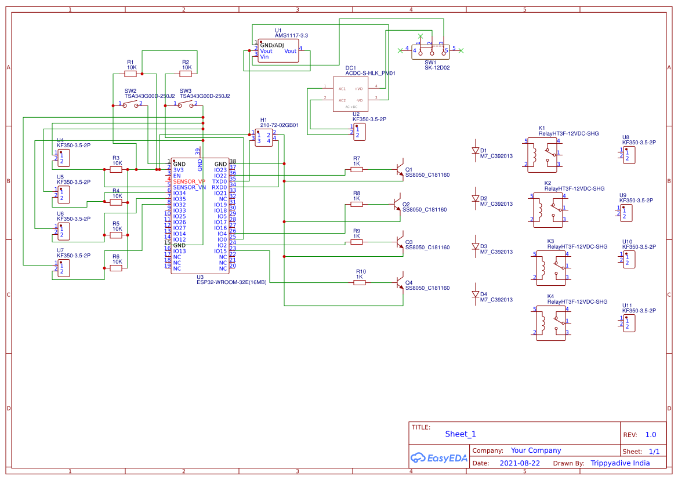
Task: Click transistor Q2 SS8050 symbol
Action: pos(397,204)
